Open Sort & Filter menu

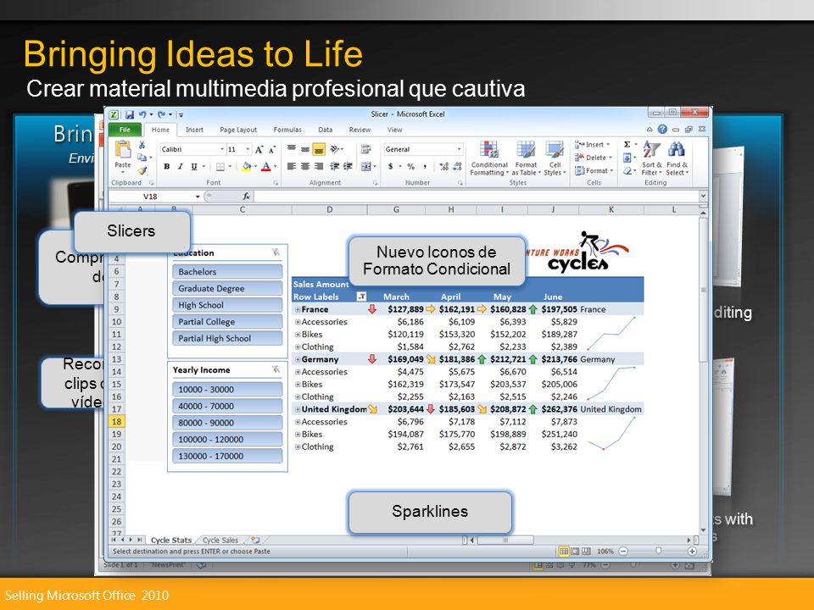651,158
